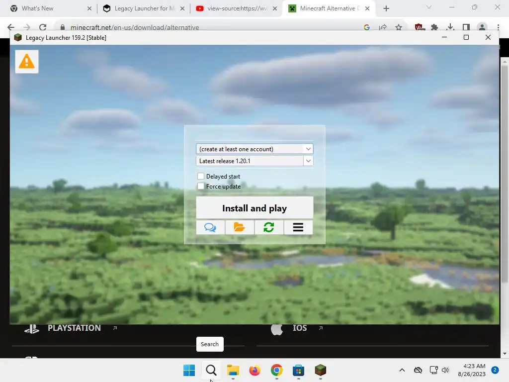Close the view-source tab
Screen dimensions: 509x382
tap(275, 8)
